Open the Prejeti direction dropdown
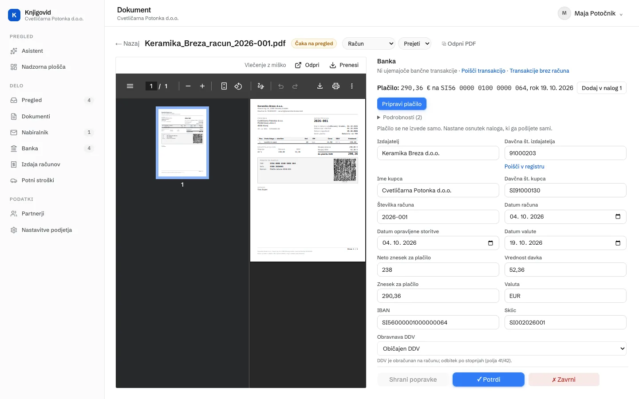Screen dimensions: 639x399 coord(415,43)
